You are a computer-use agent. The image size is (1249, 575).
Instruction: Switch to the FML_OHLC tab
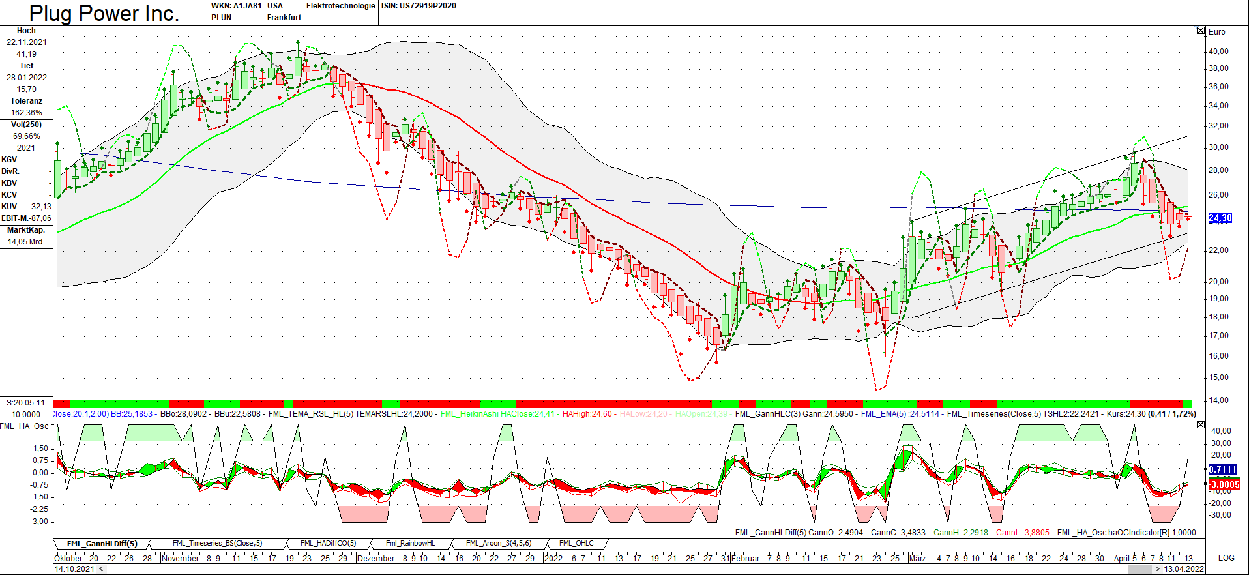[576, 543]
